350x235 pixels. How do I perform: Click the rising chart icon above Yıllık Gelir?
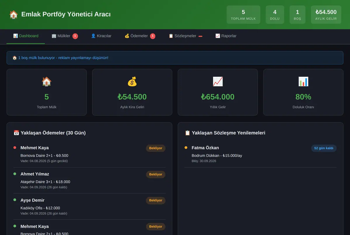[x=218, y=82]
